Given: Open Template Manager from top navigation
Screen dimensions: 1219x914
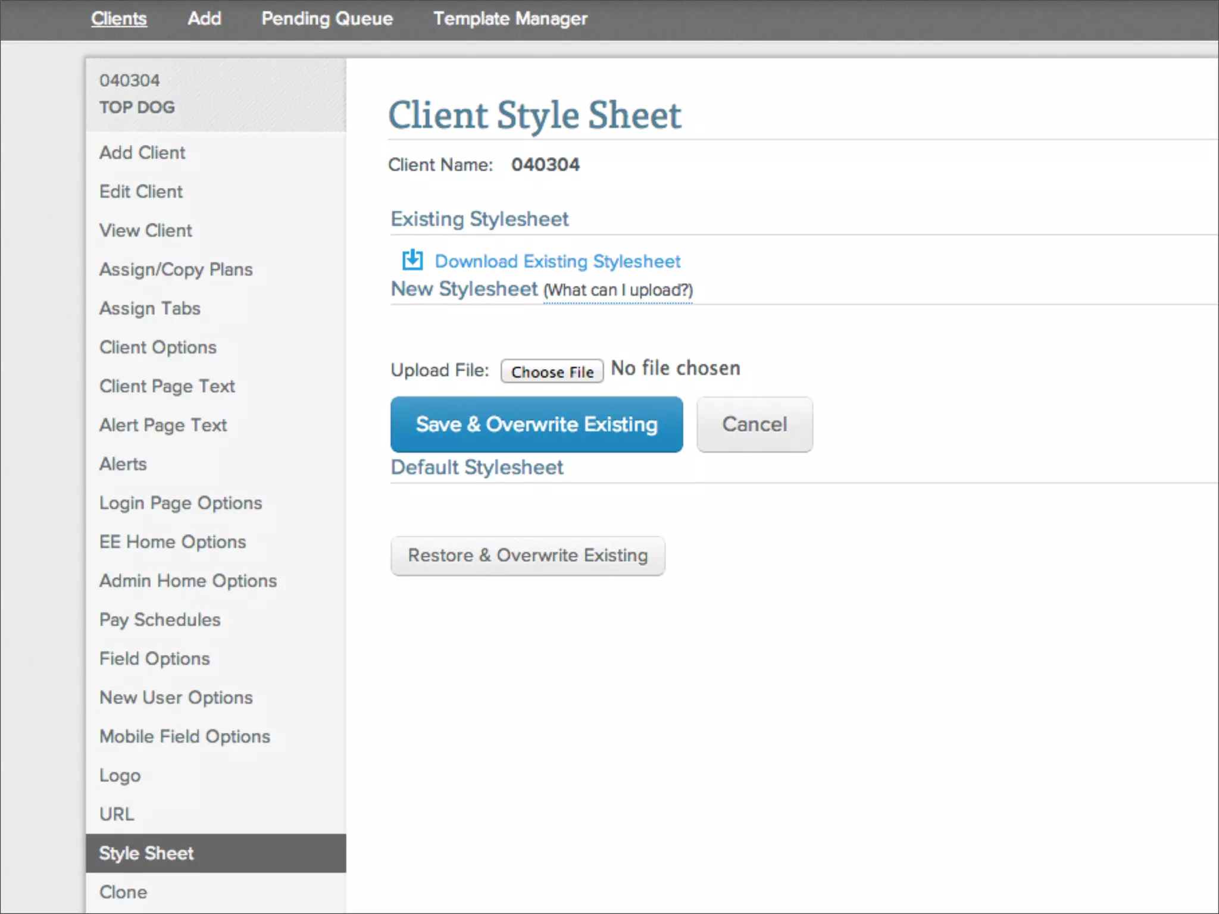Looking at the screenshot, I should pos(510,18).
